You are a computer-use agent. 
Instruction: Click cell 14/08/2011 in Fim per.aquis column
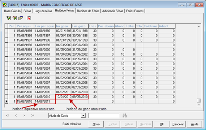(45, 101)
